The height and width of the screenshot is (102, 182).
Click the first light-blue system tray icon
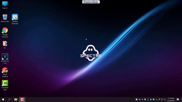[136, 99]
